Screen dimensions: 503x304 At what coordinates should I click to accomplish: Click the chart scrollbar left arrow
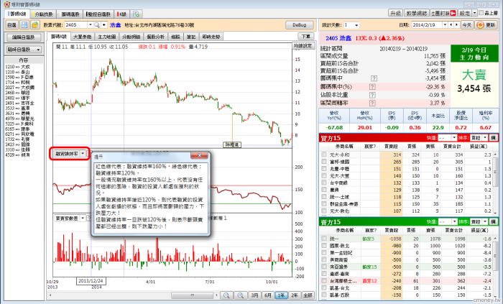(50, 295)
